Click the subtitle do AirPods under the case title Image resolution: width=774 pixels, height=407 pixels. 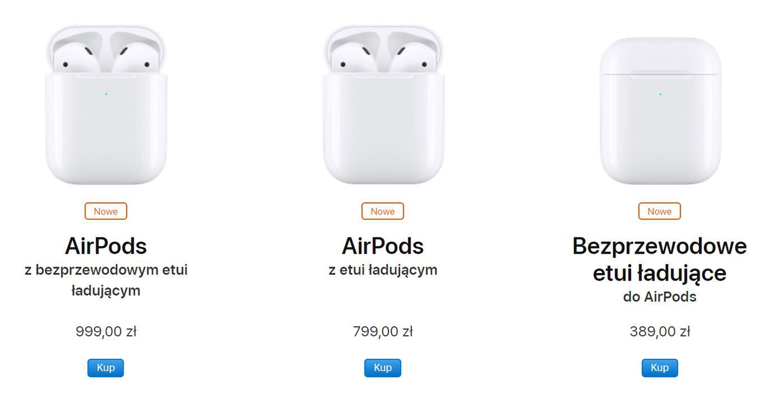pos(659,298)
